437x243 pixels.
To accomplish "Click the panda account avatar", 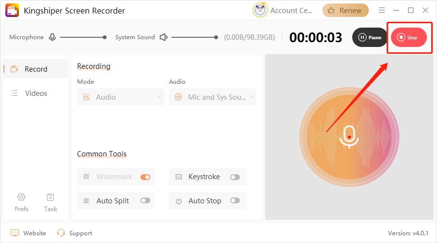I will (260, 10).
